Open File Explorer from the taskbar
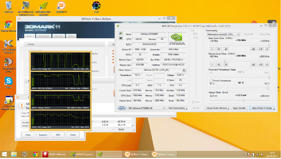Image resolution: width=281 pixels, height=159 pixels. (x=14, y=154)
